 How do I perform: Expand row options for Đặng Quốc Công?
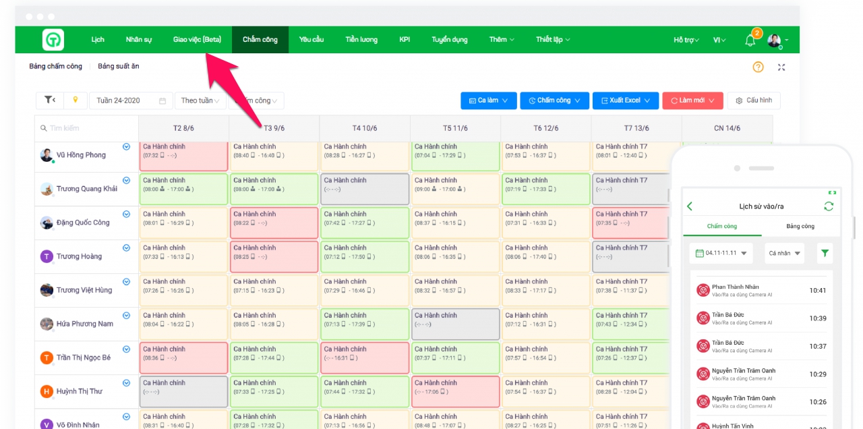click(x=126, y=214)
